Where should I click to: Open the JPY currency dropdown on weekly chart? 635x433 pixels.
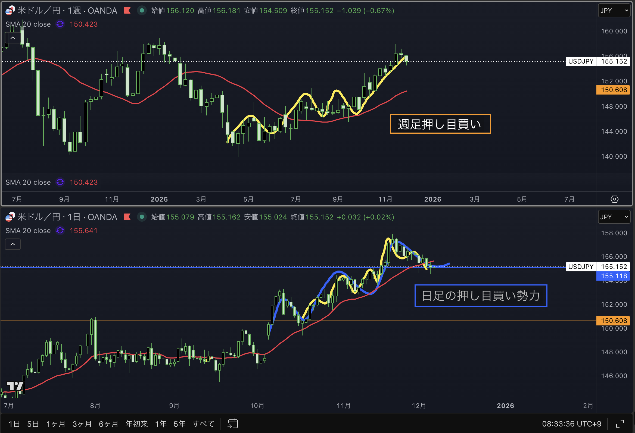tap(614, 11)
